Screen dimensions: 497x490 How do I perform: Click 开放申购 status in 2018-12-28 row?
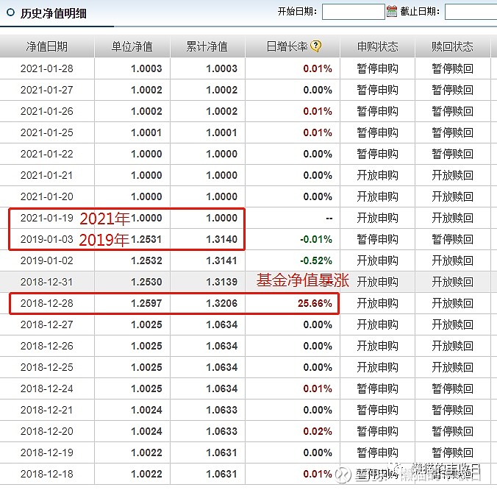click(377, 303)
